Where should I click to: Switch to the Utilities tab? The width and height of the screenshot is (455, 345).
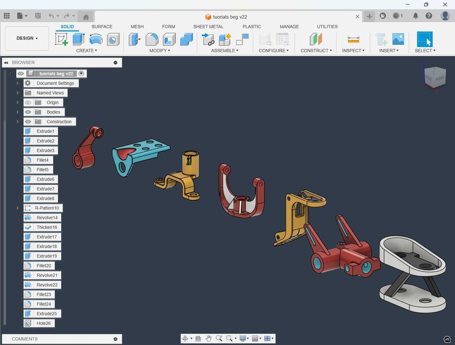pos(327,27)
